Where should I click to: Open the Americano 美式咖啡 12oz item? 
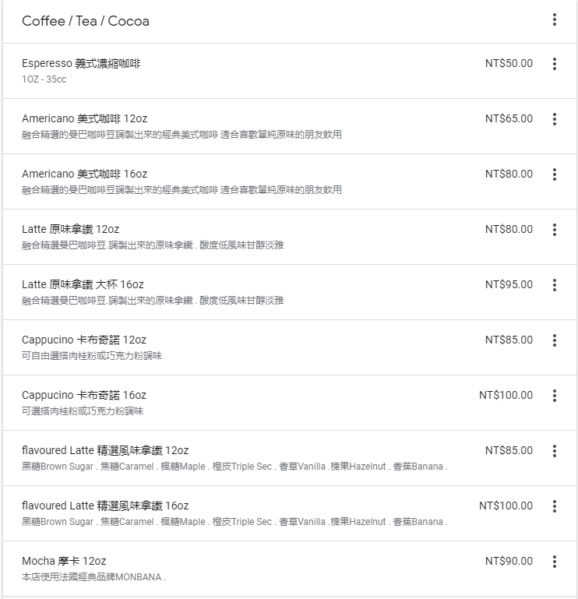pos(84,118)
